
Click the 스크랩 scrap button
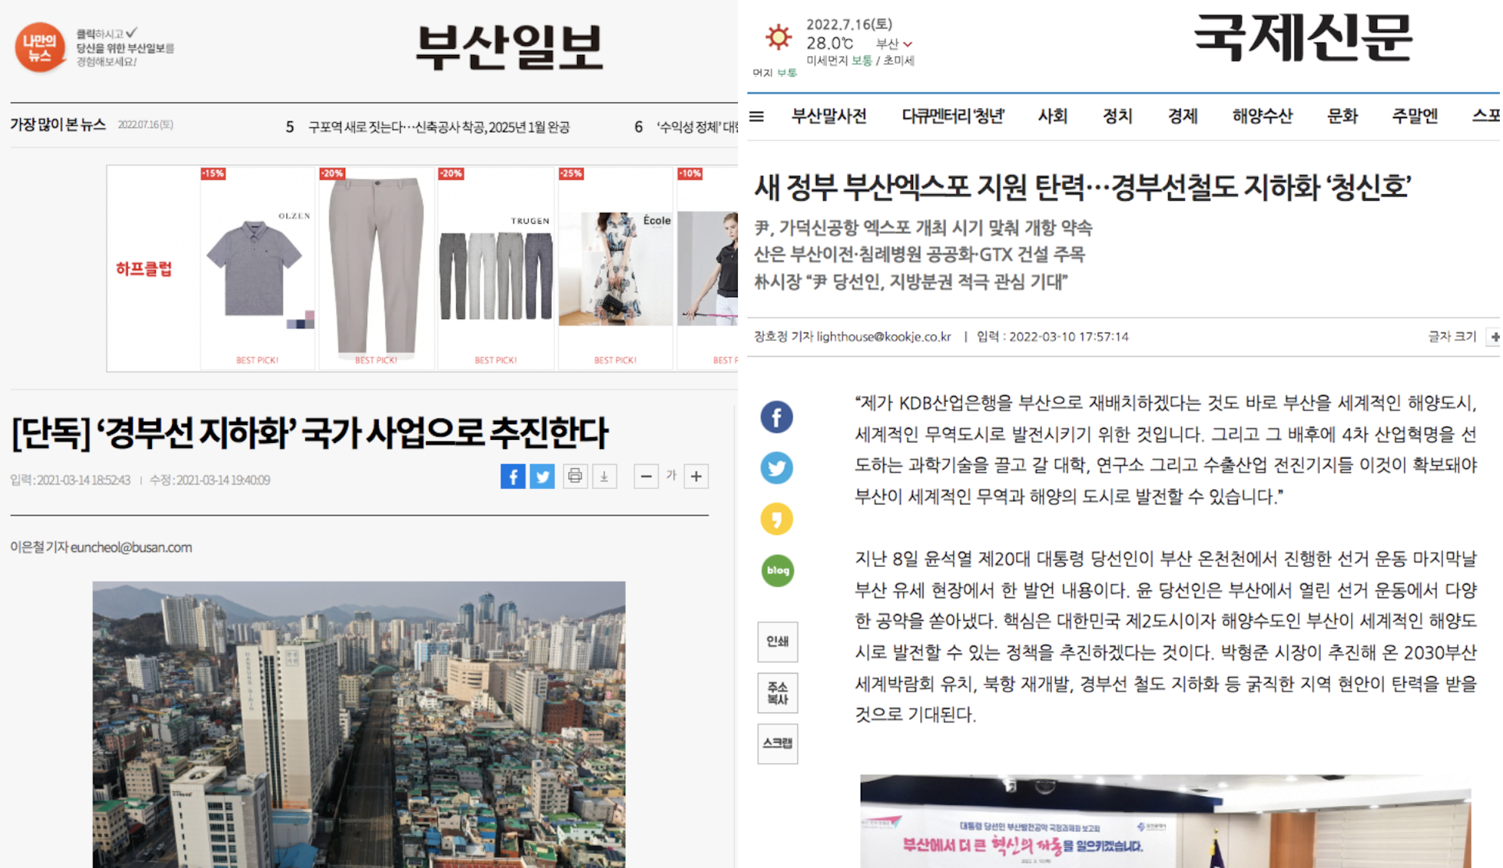point(777,743)
